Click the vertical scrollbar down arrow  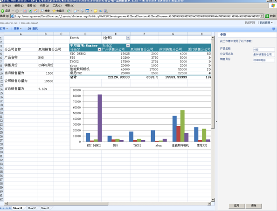pos(213,200)
